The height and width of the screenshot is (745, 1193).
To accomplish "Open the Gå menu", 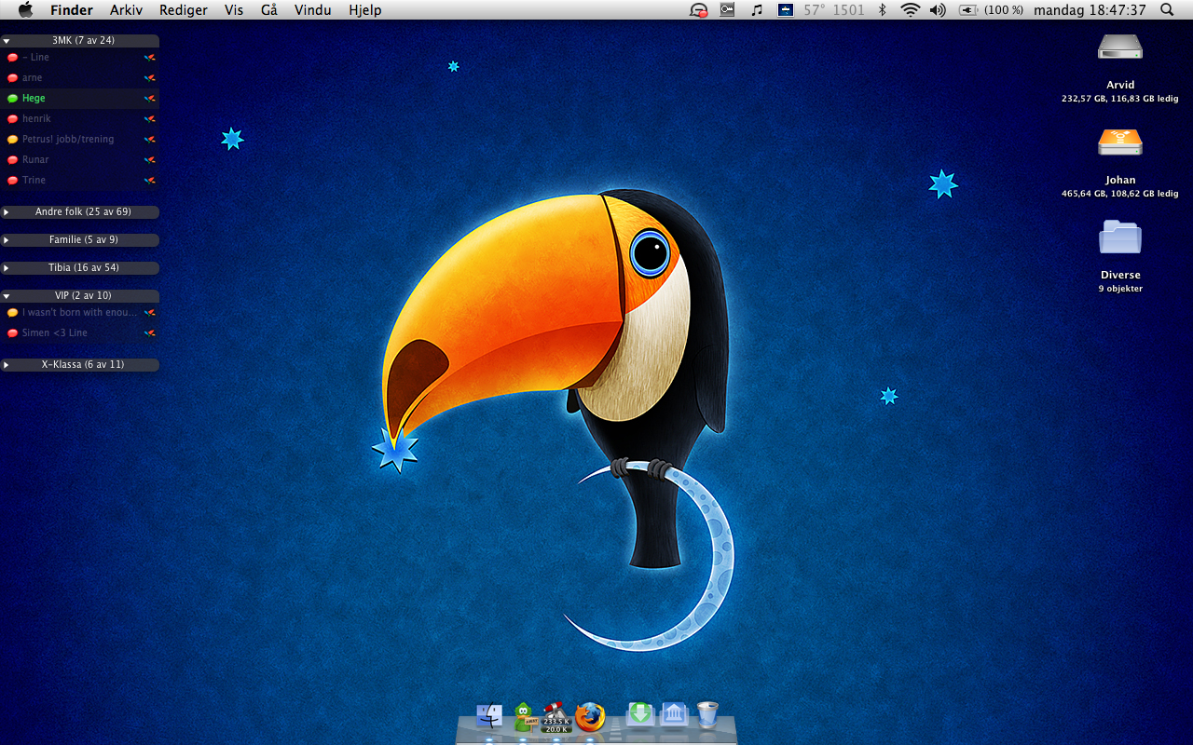I will point(269,10).
